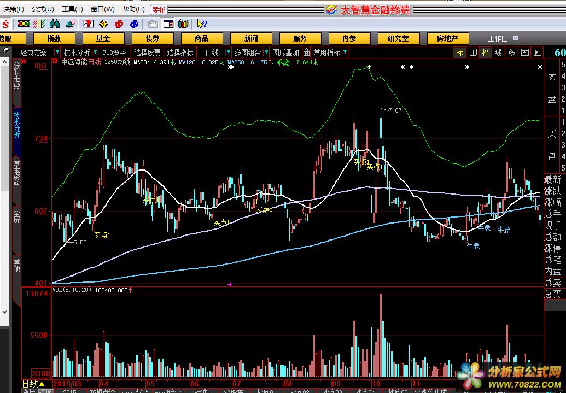Image resolution: width=566 pixels, height=393 pixels.
Task: Click the 商品 yellow button
Action: click(x=202, y=38)
